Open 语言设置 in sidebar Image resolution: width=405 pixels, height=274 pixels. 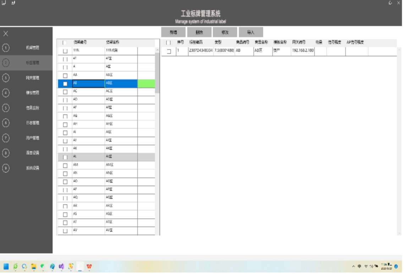pos(32,153)
